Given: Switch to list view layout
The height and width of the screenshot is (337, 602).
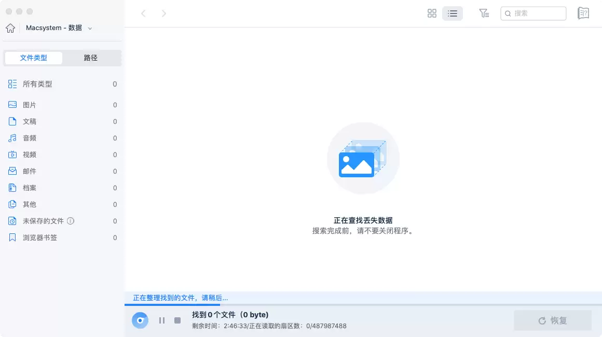Looking at the screenshot, I should pos(452,13).
